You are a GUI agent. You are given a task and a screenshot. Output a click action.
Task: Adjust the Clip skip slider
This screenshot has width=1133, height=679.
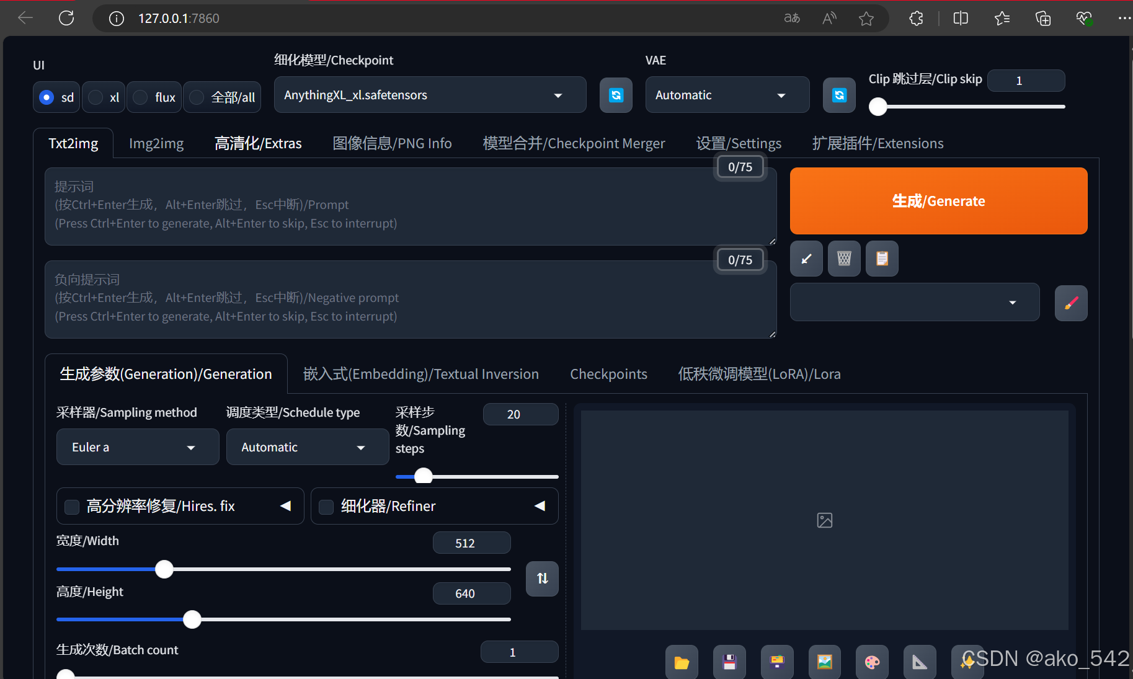click(x=967, y=107)
